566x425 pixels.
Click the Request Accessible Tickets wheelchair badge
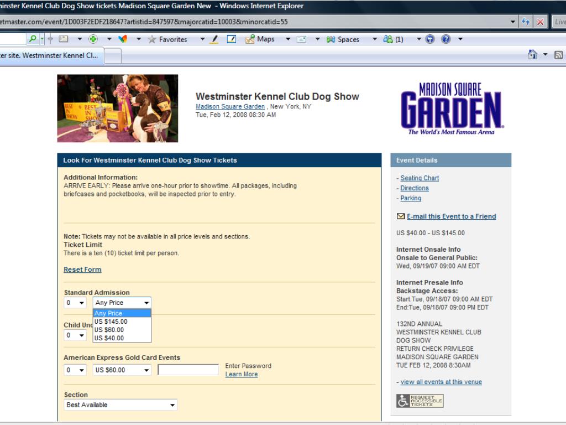click(420, 401)
